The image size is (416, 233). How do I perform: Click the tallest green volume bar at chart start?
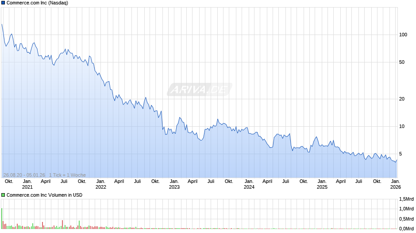point(2,218)
